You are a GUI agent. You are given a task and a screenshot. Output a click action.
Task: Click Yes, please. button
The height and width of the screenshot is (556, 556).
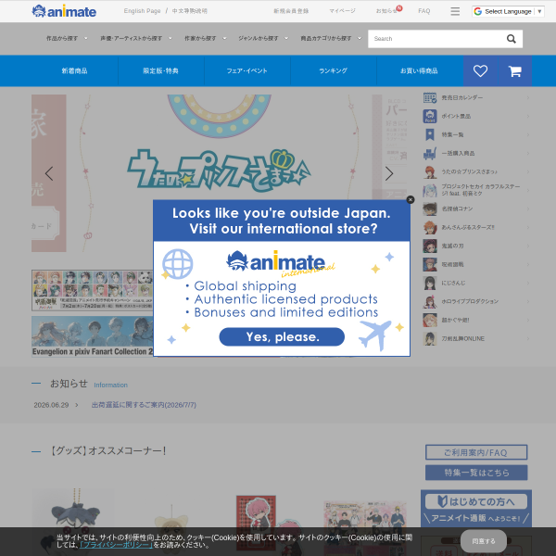tap(282, 336)
